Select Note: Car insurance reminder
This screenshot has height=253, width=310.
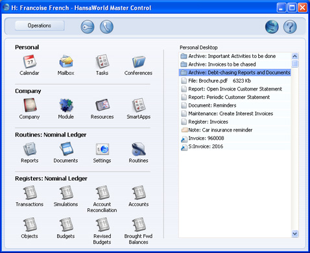coord(235,130)
